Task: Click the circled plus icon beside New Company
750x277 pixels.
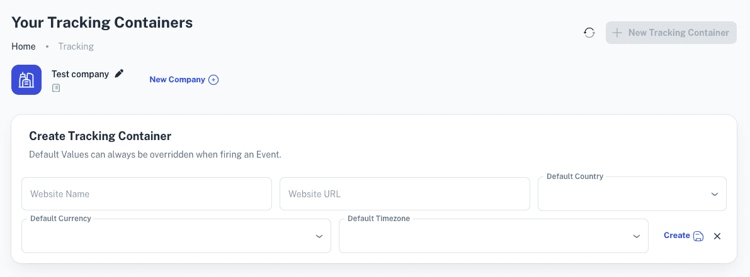Action: tap(214, 80)
